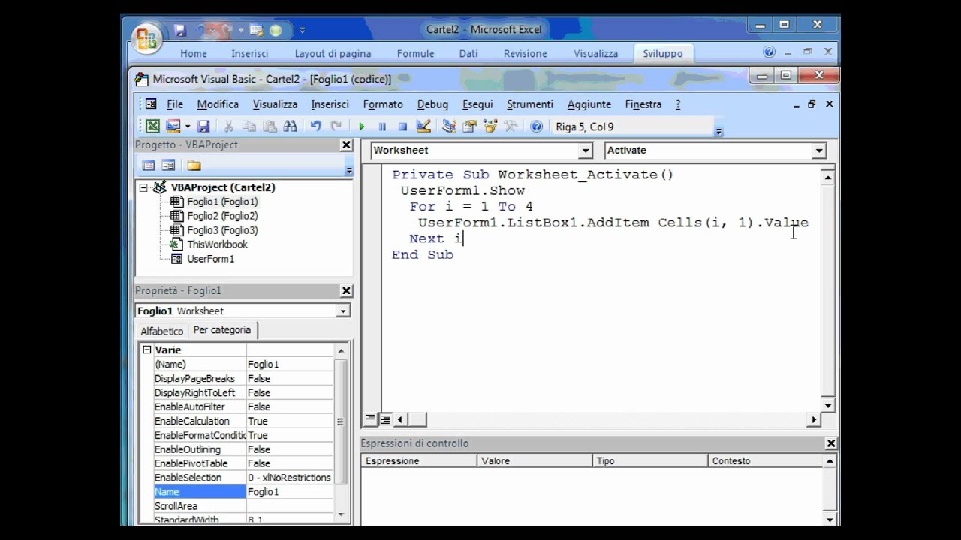The width and height of the screenshot is (961, 540).
Task: Open the Visualizza menu in Visual Basic
Action: click(x=275, y=104)
